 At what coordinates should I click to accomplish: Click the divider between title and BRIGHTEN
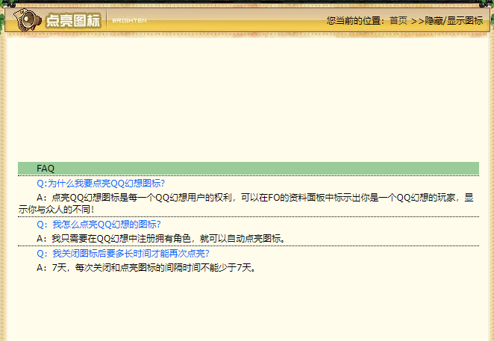(x=107, y=20)
